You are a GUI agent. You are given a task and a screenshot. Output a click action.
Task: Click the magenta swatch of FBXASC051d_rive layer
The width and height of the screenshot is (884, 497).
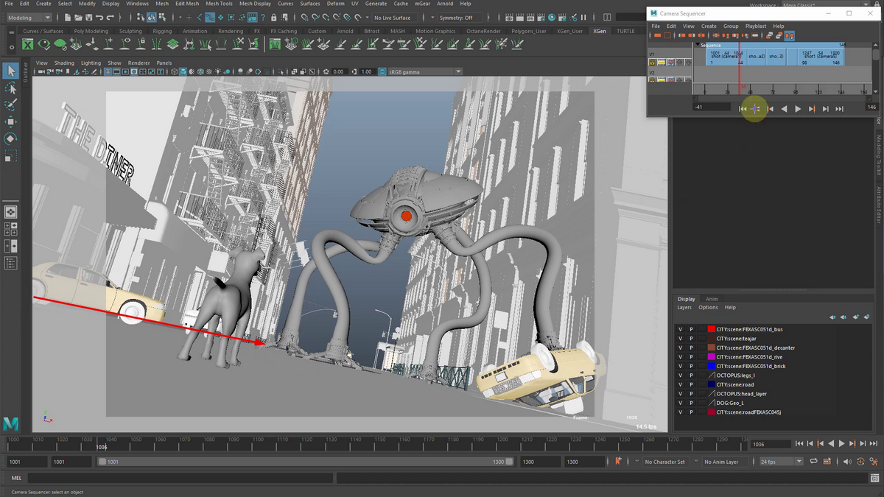pyautogui.click(x=712, y=357)
